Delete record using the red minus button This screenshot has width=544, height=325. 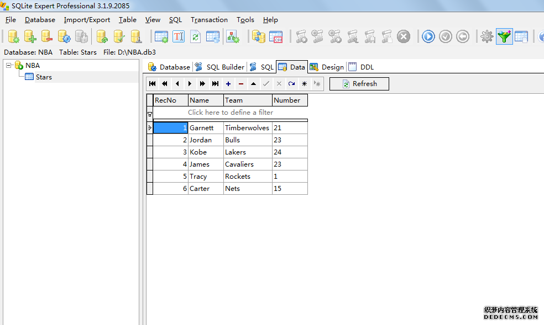point(241,84)
